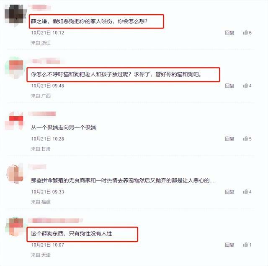Expand the truncated 无良商家 comment text
The width and height of the screenshot is (268, 266).
click(x=213, y=180)
